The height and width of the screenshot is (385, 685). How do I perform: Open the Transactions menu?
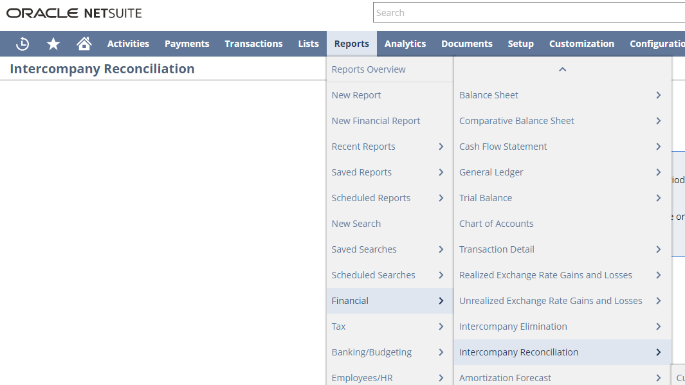[253, 43]
